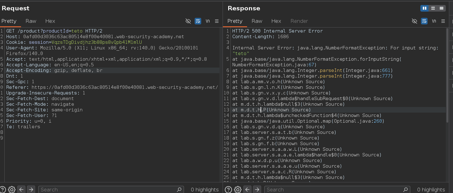Viewport: 453px width, 193px height.
Task: Switch Response view to Hex tab
Action: point(276,21)
